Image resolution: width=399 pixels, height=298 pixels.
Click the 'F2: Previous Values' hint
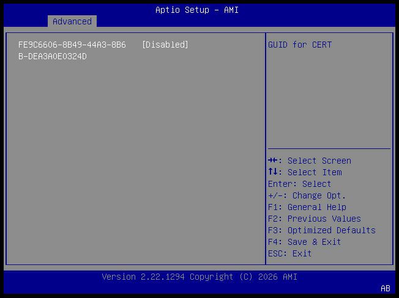click(315, 219)
